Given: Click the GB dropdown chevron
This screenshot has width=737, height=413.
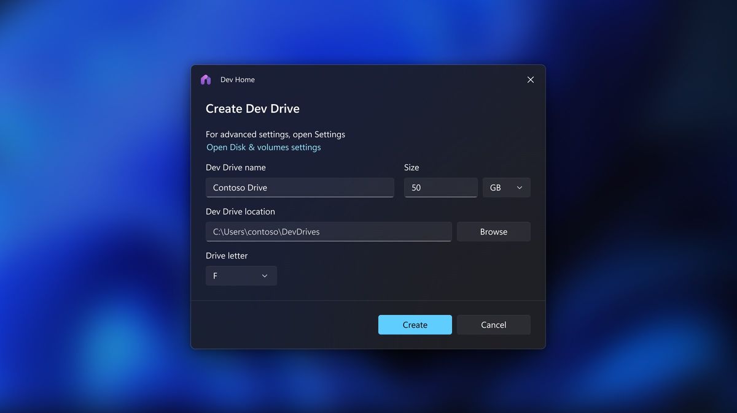Looking at the screenshot, I should (x=520, y=188).
